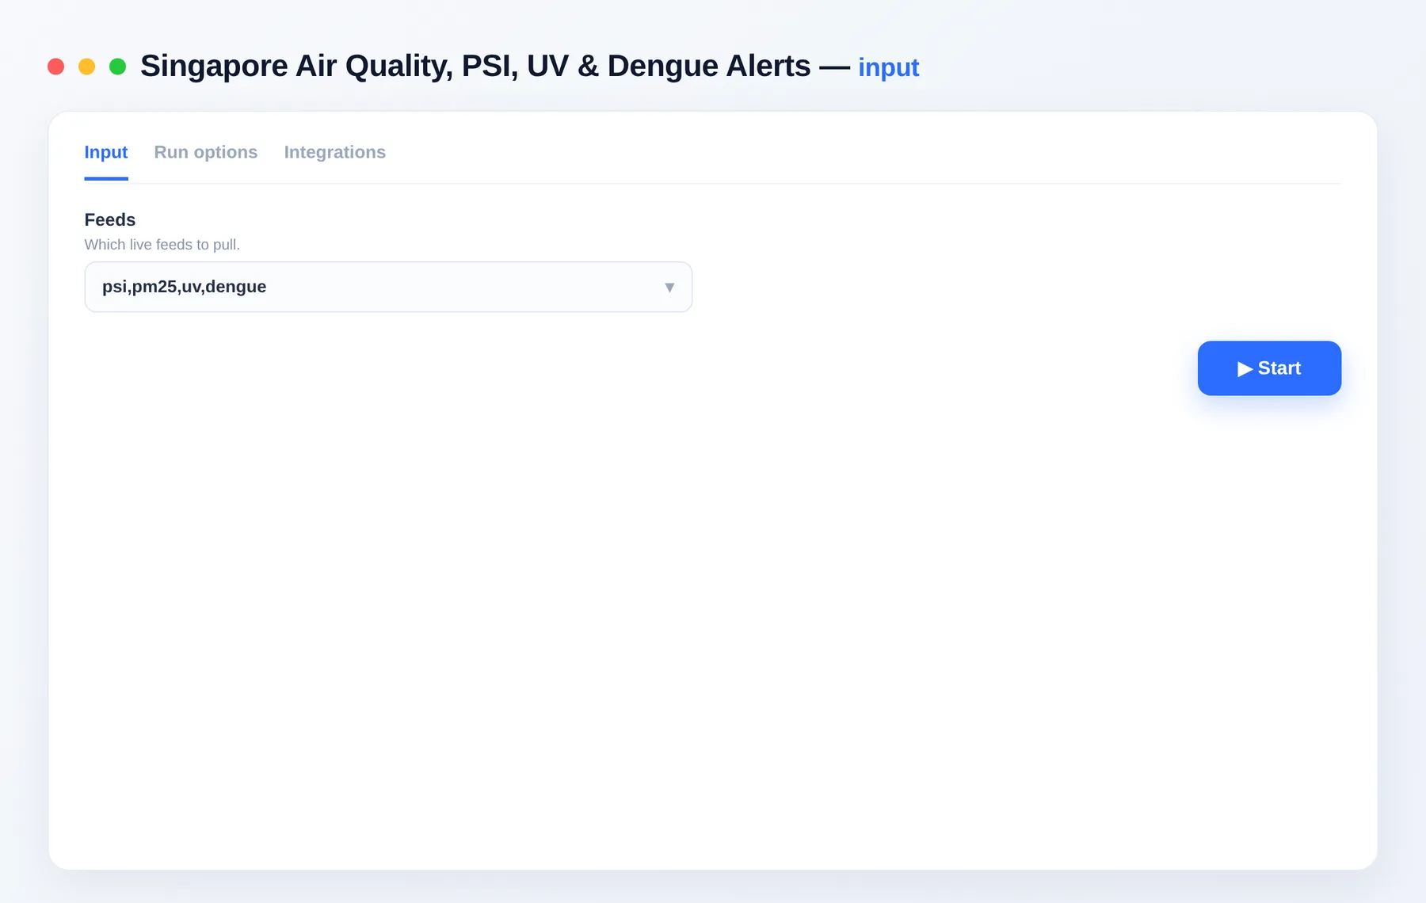Click the Feeds field label

click(110, 219)
